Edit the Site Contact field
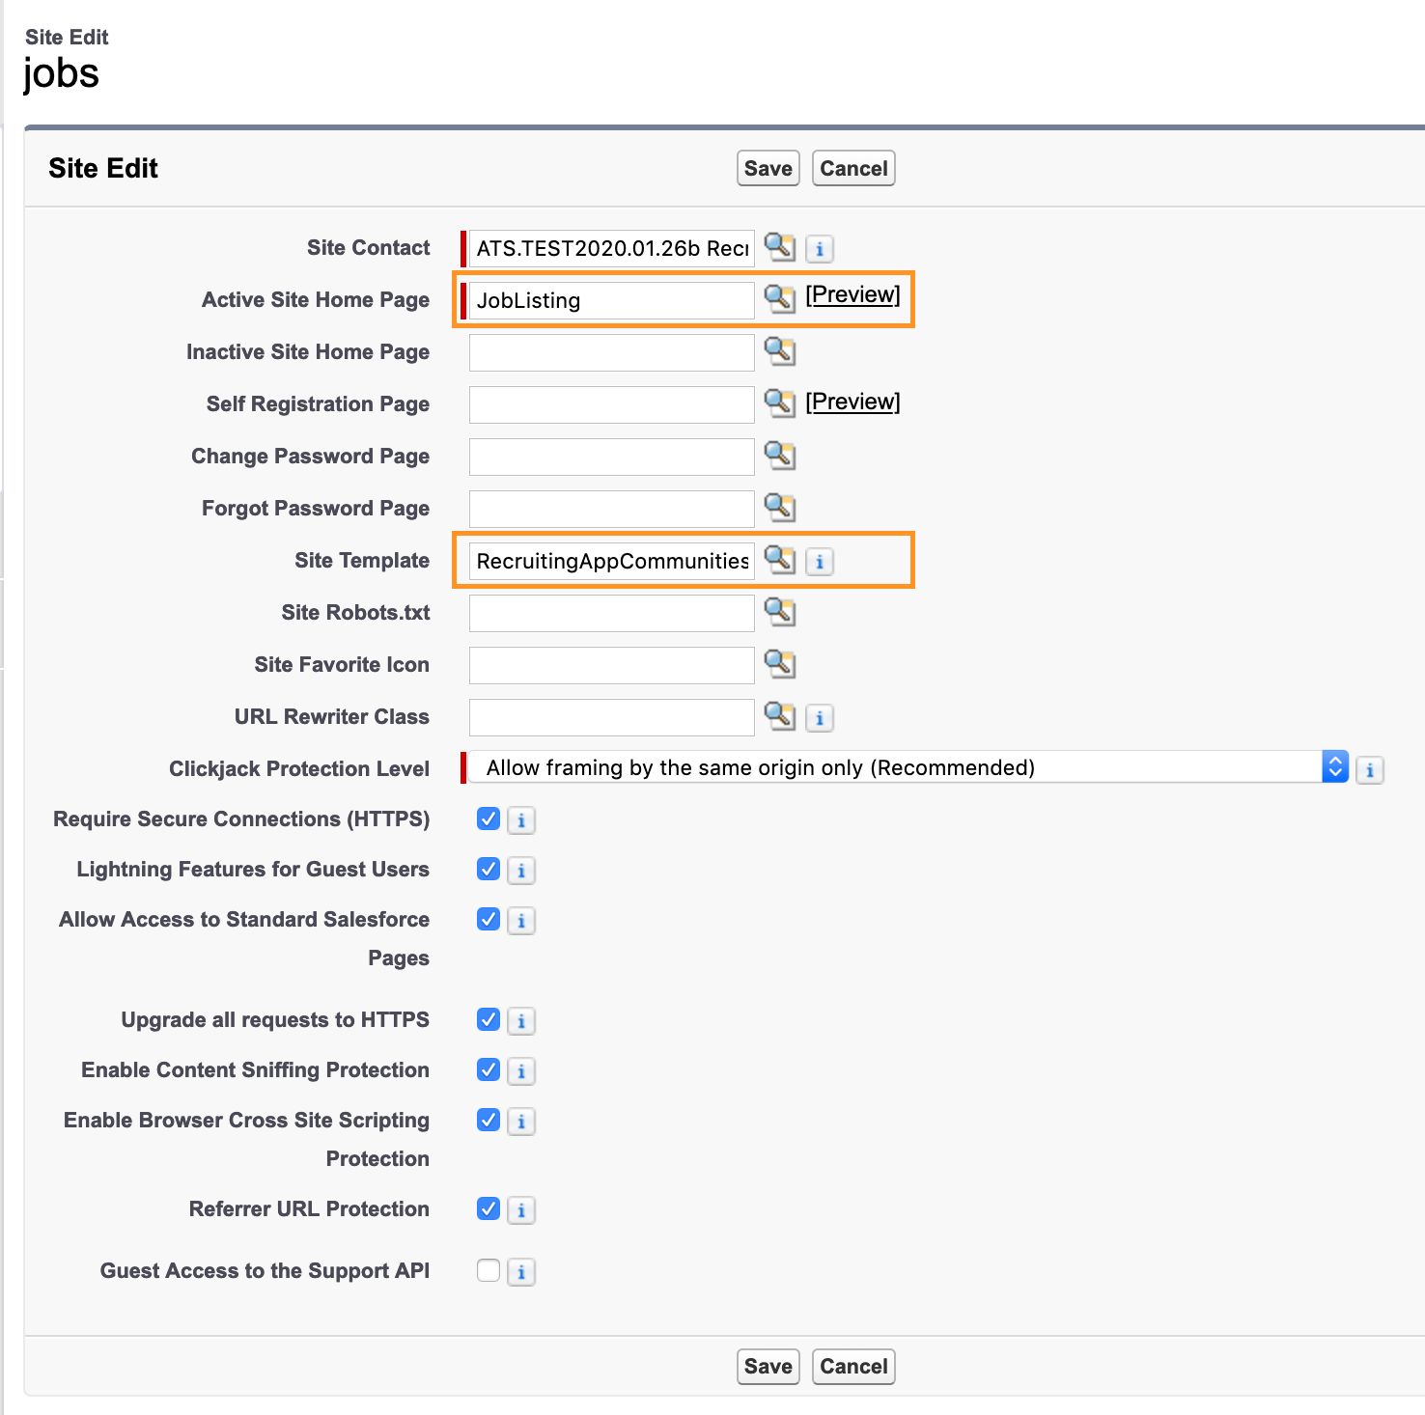The width and height of the screenshot is (1425, 1415). (611, 248)
